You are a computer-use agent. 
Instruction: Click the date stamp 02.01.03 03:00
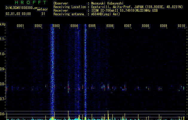pos(18,14)
